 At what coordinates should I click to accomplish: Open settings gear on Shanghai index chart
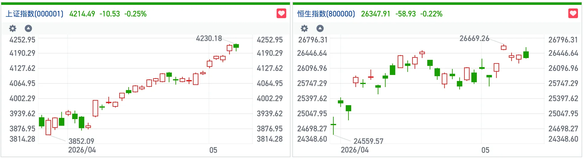point(13,28)
